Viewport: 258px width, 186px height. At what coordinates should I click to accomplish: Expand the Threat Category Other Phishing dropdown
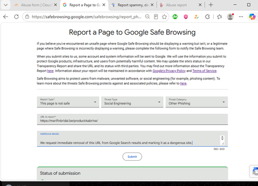click(197, 102)
